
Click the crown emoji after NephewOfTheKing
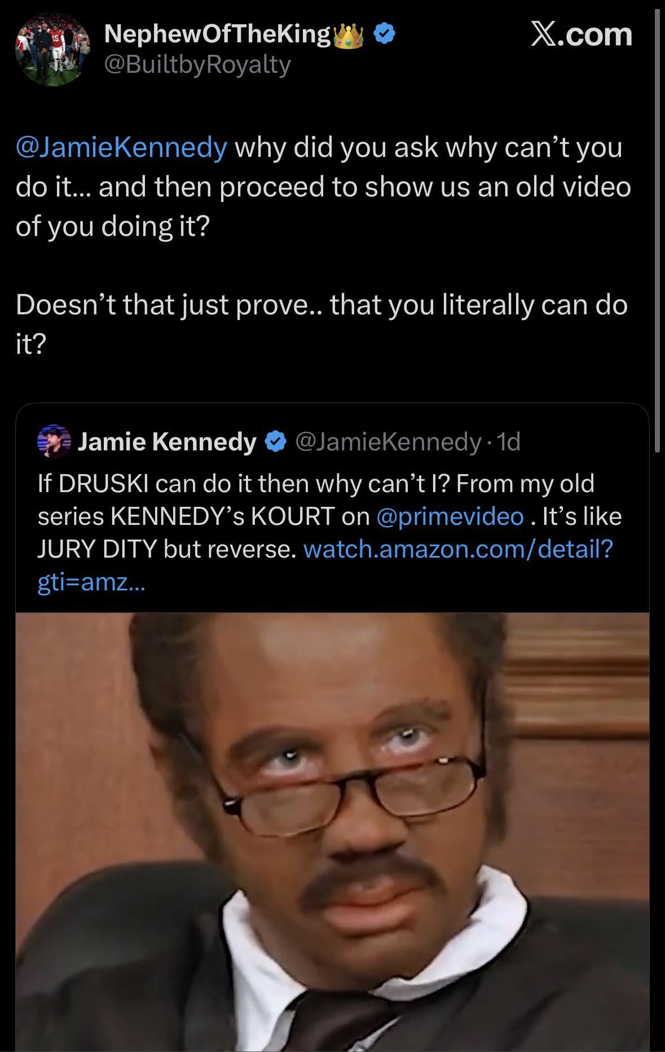347,36
